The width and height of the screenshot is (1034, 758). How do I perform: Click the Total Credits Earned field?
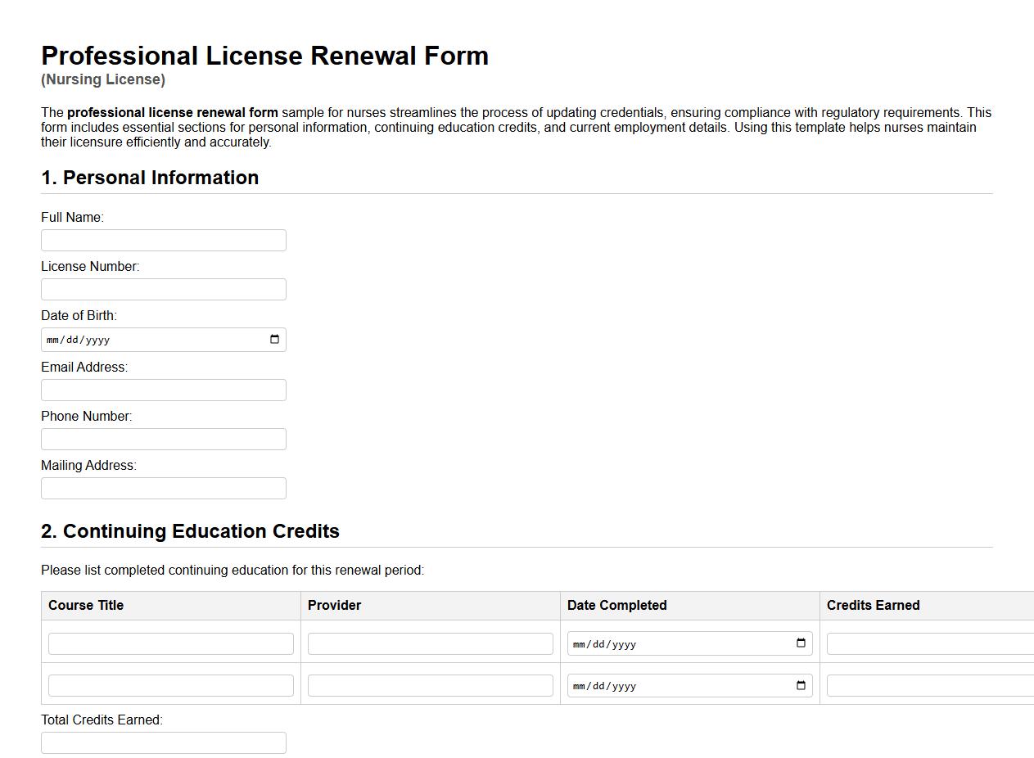[163, 742]
